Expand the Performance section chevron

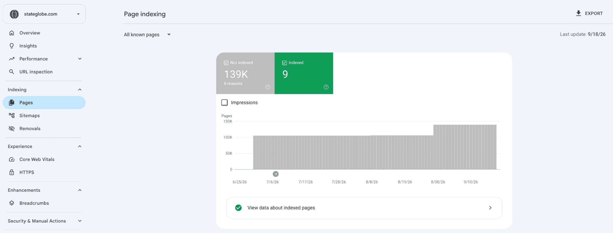click(x=80, y=59)
